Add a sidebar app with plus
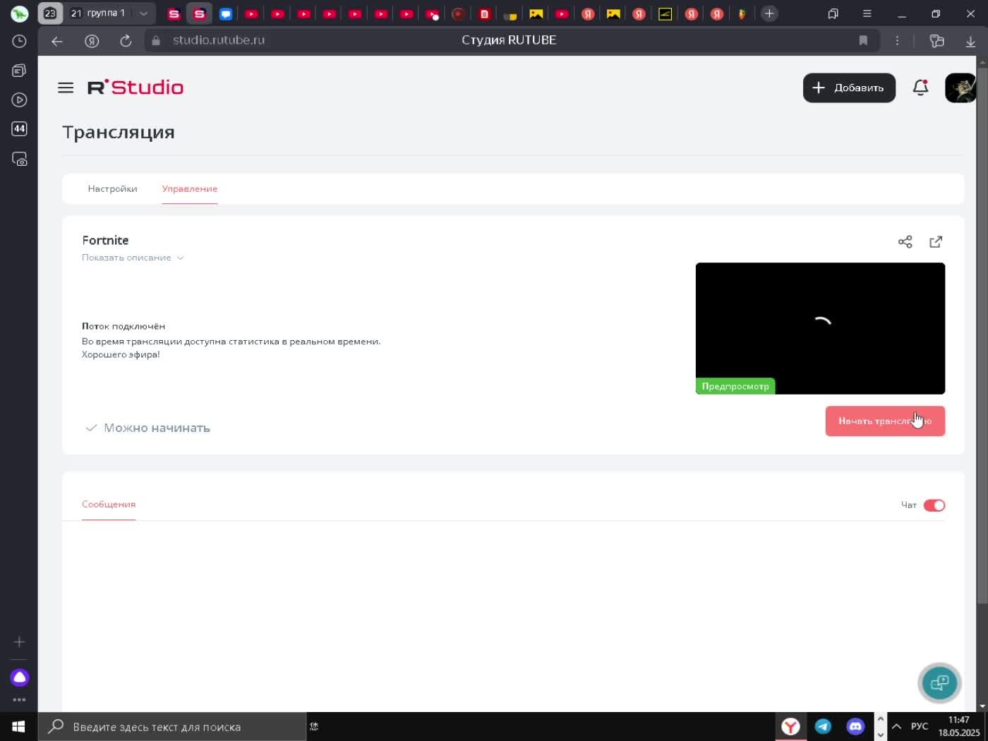988x741 pixels. pyautogui.click(x=19, y=641)
